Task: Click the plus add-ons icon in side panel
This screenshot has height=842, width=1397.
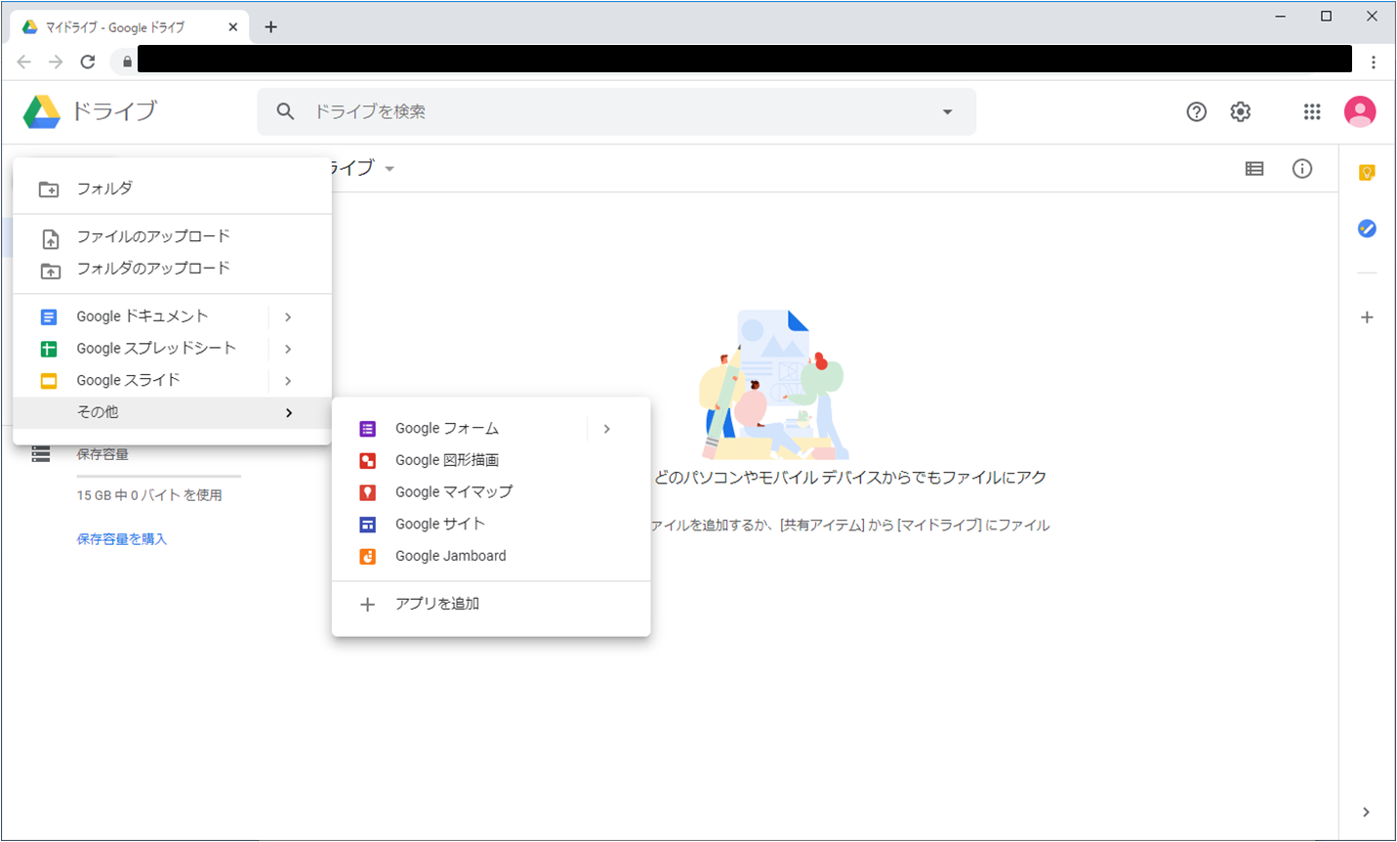Action: pyautogui.click(x=1367, y=317)
